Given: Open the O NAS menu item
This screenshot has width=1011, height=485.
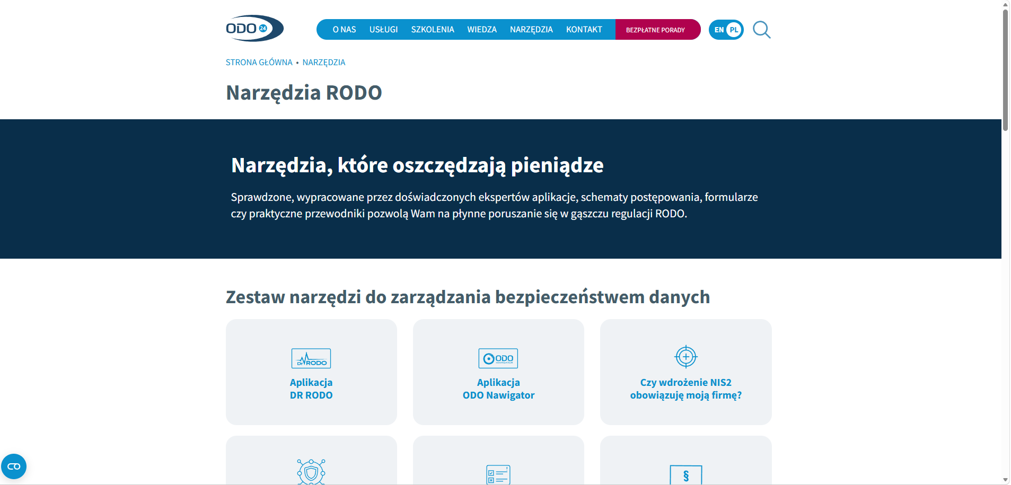Looking at the screenshot, I should click(x=344, y=30).
